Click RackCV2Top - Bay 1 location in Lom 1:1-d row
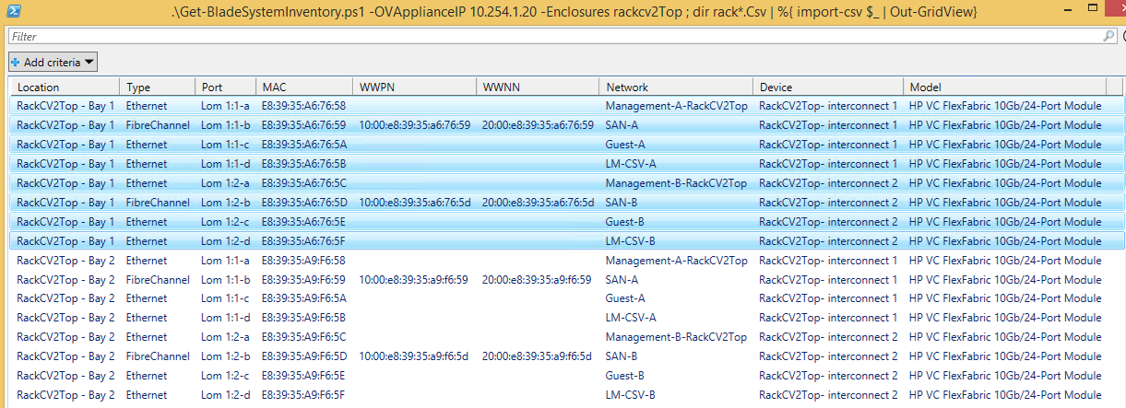The width and height of the screenshot is (1126, 408). (x=65, y=164)
